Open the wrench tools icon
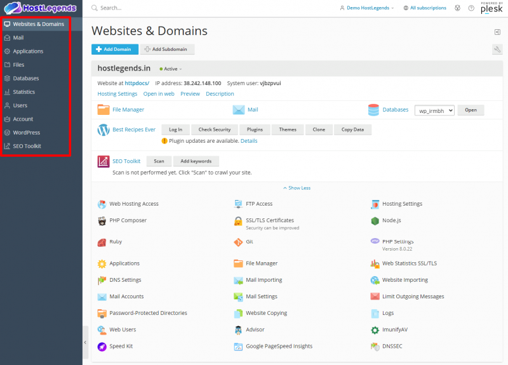 [497, 50]
